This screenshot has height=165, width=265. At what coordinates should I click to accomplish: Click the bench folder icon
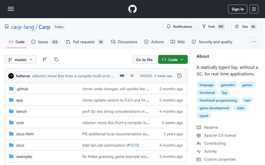click(11, 111)
